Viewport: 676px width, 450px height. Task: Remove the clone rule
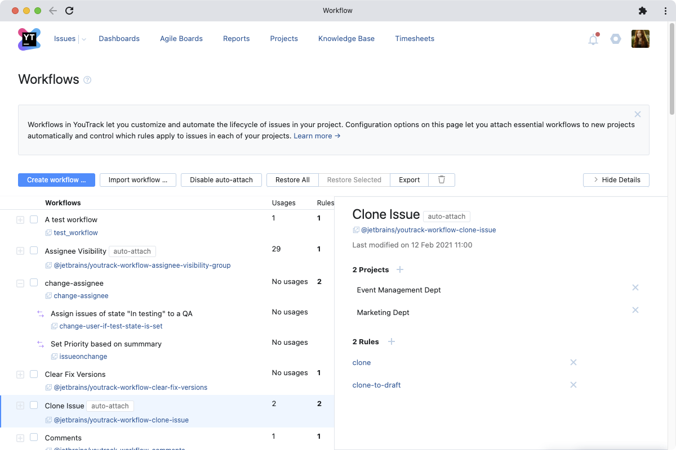(573, 362)
